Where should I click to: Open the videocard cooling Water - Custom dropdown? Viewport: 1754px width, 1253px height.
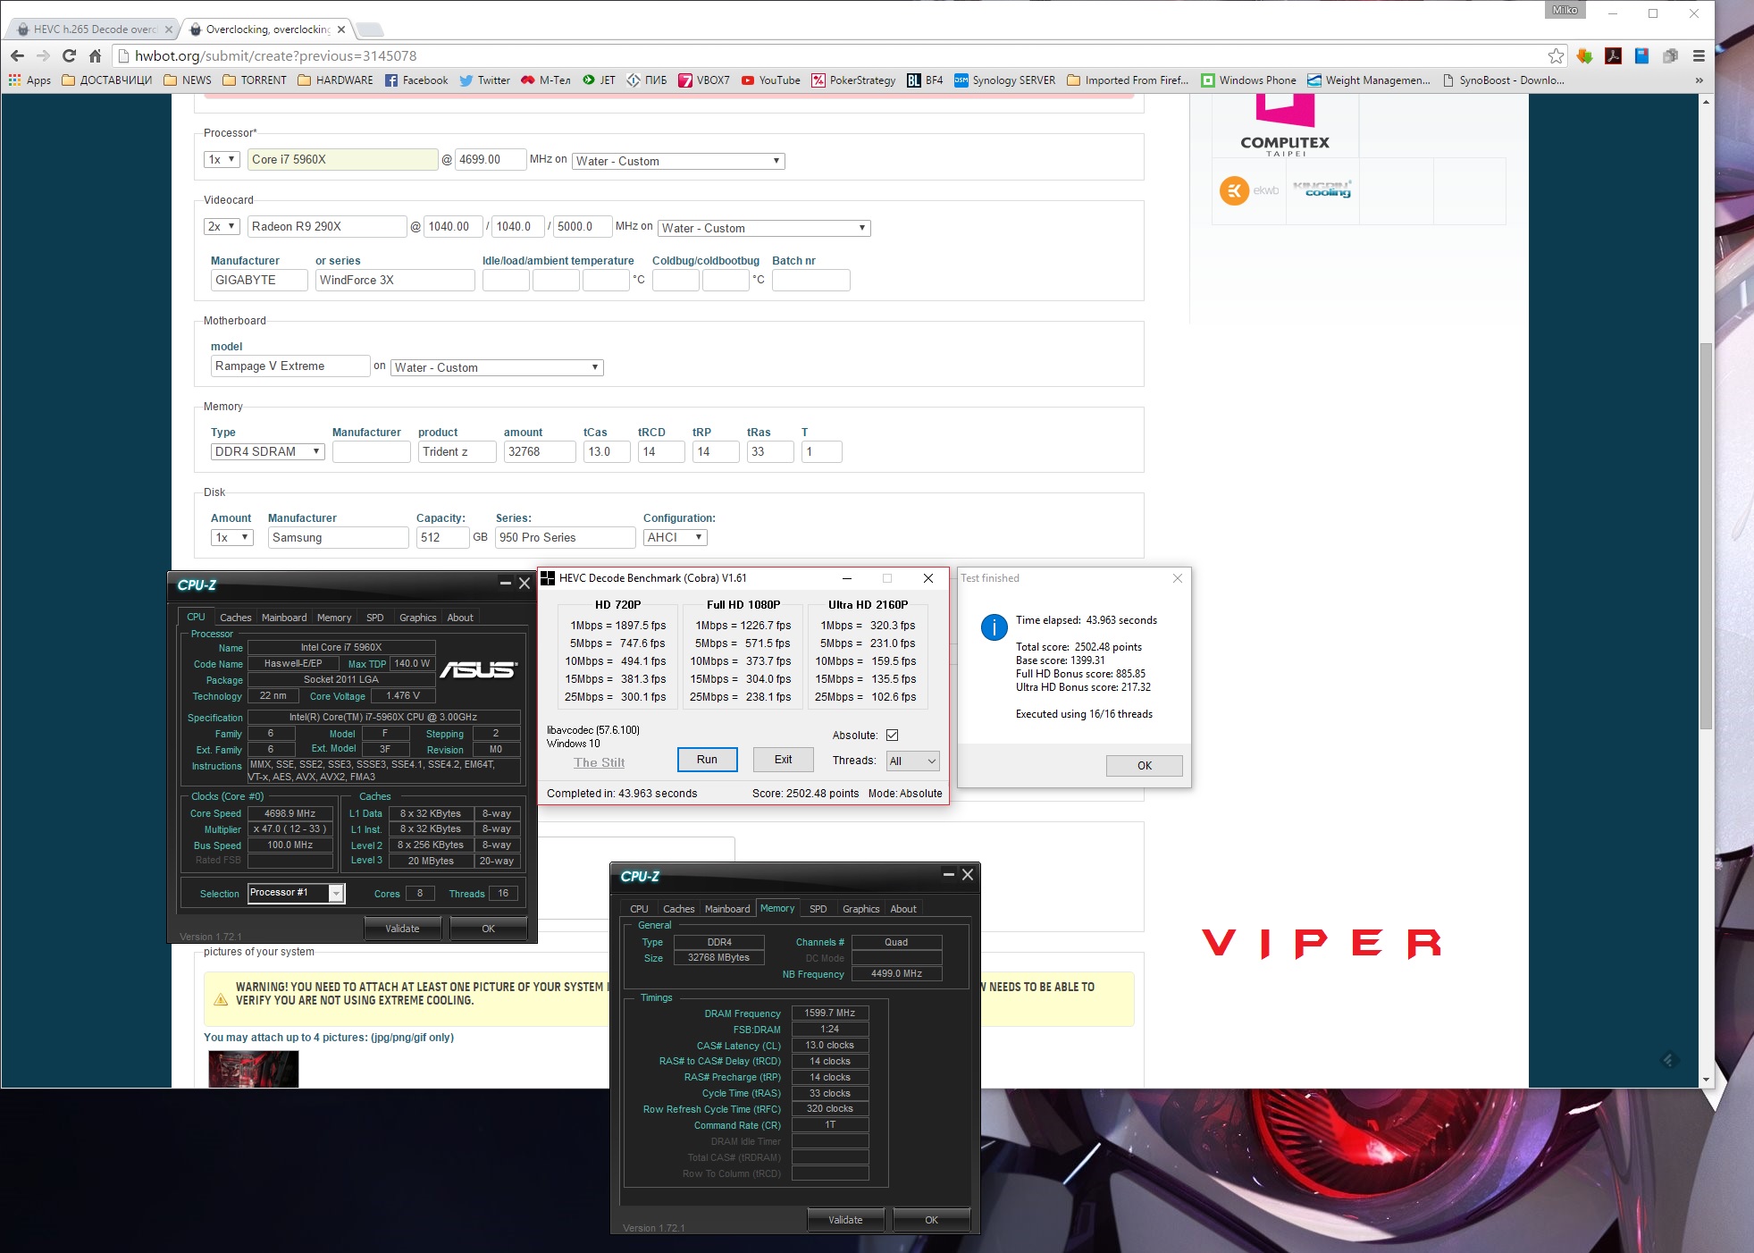point(765,228)
